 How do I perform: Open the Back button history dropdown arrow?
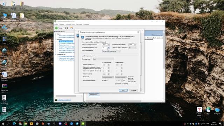pos(64,28)
